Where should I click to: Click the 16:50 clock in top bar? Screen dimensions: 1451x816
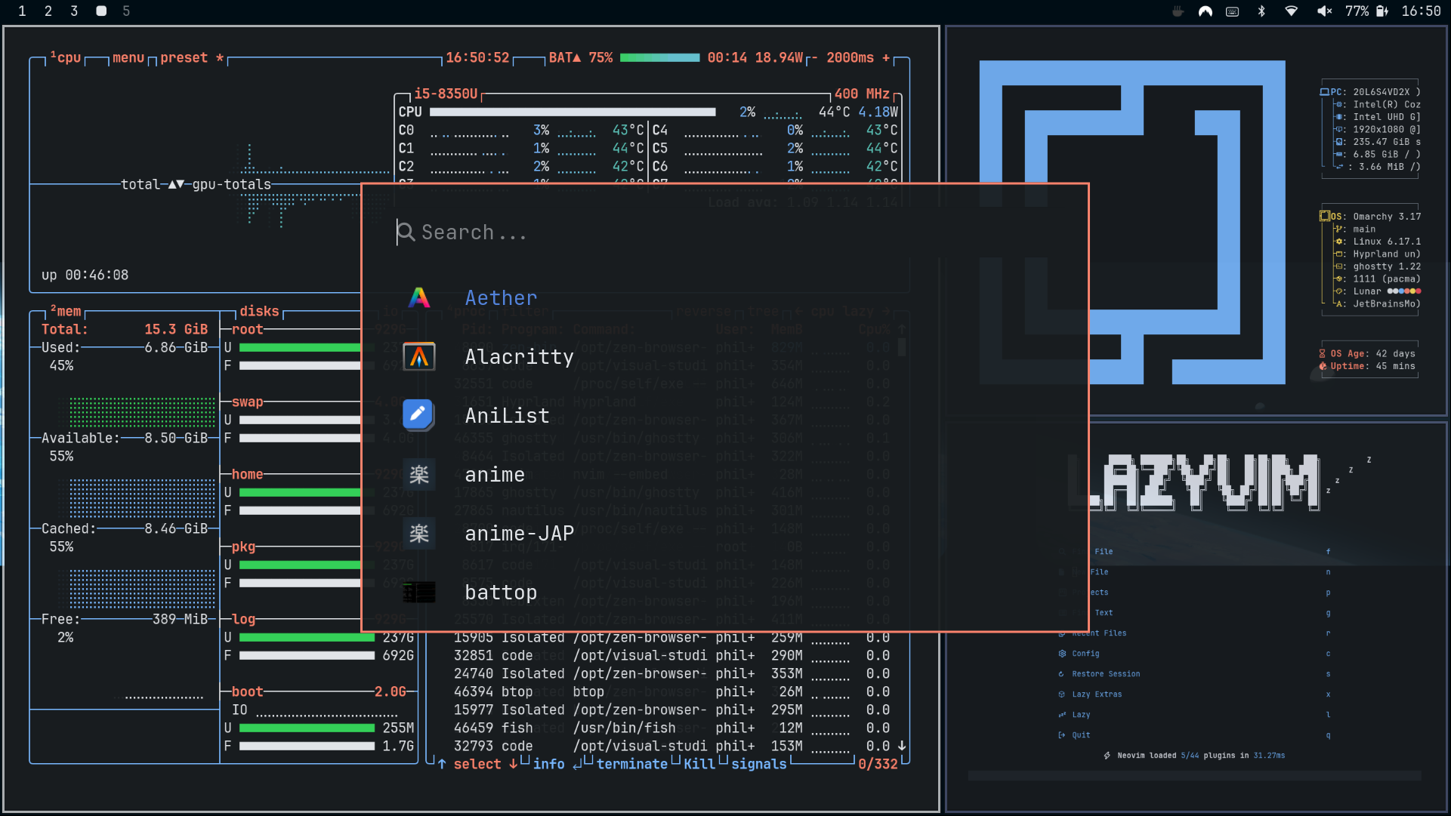1421,11
